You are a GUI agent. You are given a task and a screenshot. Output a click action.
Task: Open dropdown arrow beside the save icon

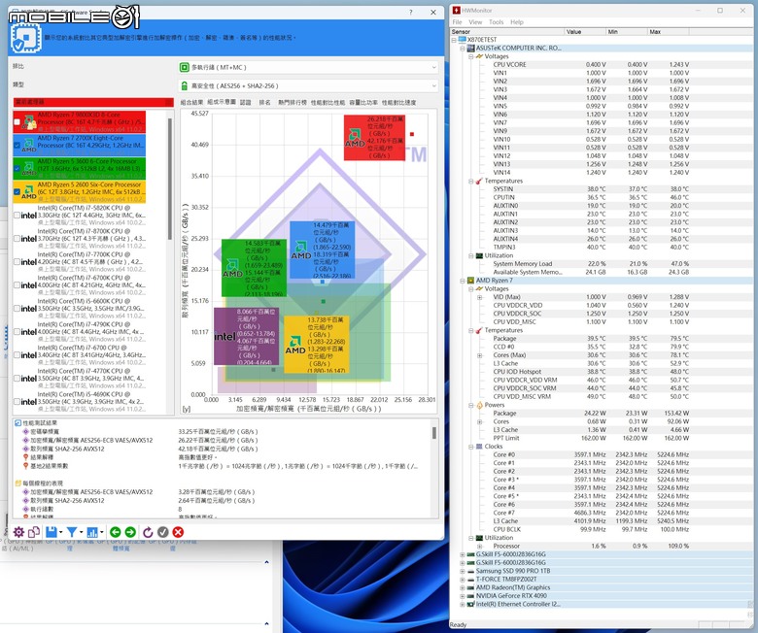click(60, 533)
